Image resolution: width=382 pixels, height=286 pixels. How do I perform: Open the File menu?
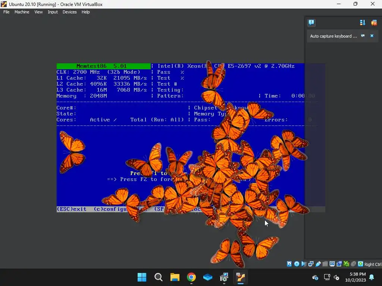coord(6,12)
